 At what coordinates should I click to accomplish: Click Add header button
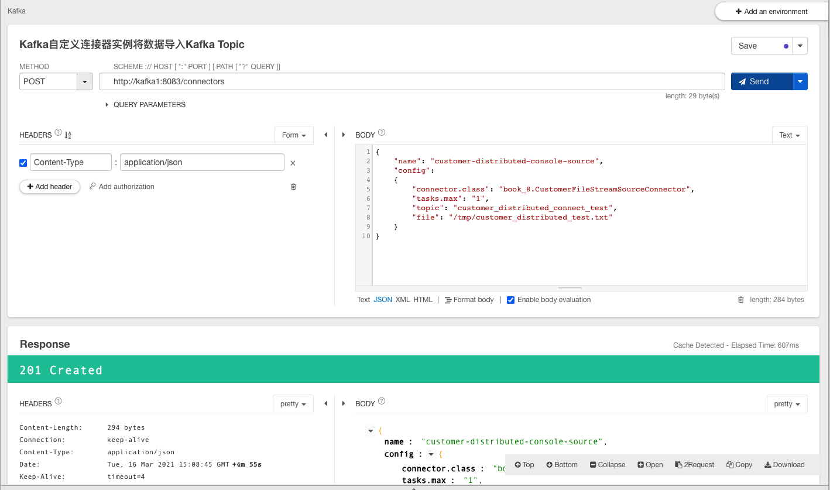pos(50,187)
